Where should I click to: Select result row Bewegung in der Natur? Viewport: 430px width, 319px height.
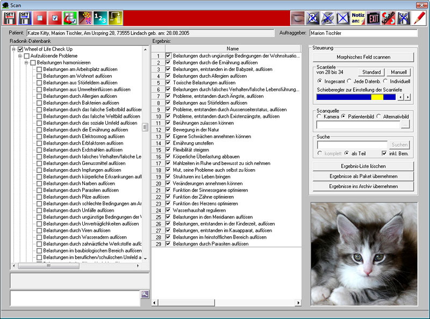pos(196,129)
